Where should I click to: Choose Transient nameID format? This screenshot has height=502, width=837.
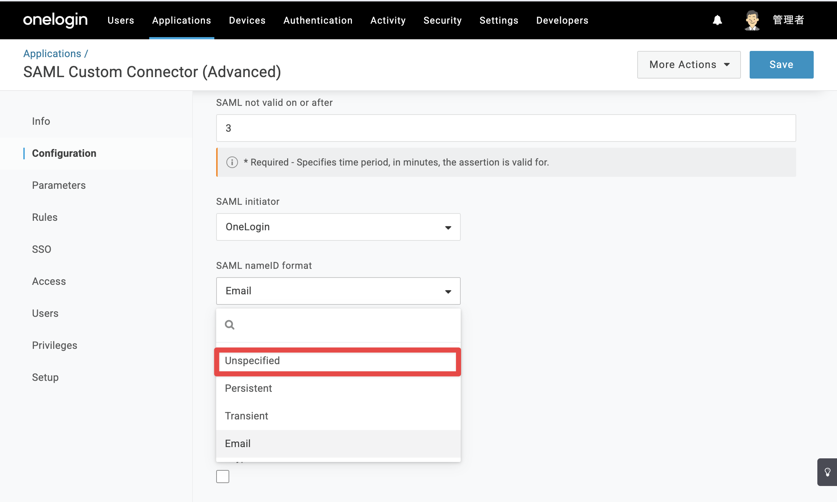338,416
